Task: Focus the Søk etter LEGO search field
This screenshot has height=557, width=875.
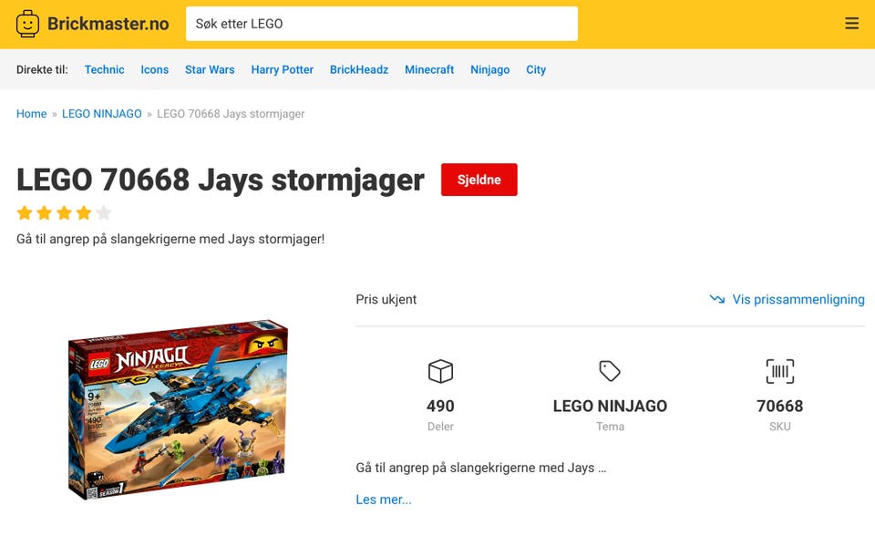Action: tap(382, 24)
